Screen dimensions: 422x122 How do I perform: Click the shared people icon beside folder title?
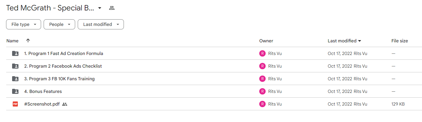[111, 8]
